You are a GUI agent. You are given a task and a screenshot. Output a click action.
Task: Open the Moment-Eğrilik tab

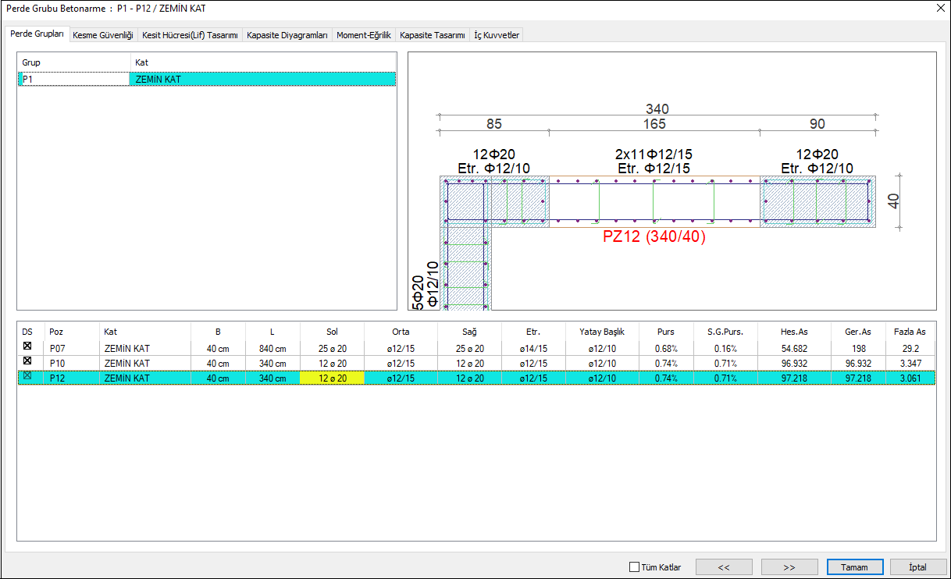tap(363, 35)
